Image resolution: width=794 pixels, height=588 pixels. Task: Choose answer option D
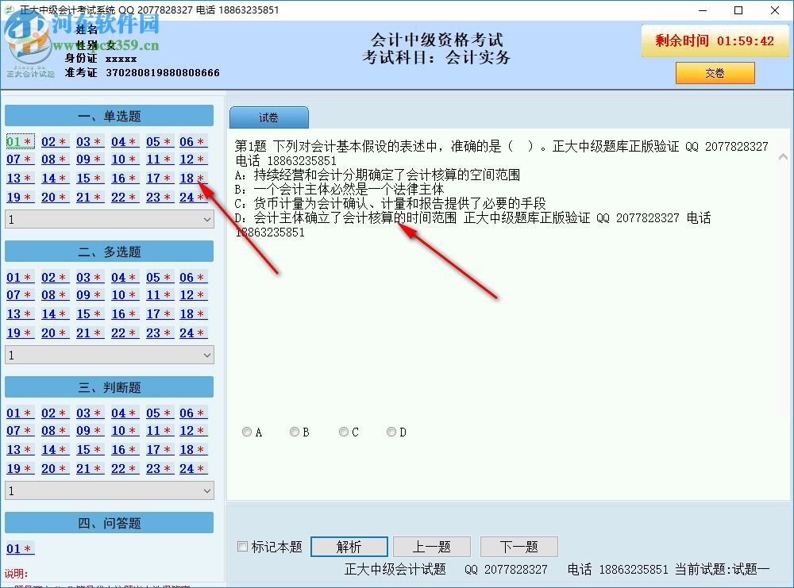[x=391, y=432]
